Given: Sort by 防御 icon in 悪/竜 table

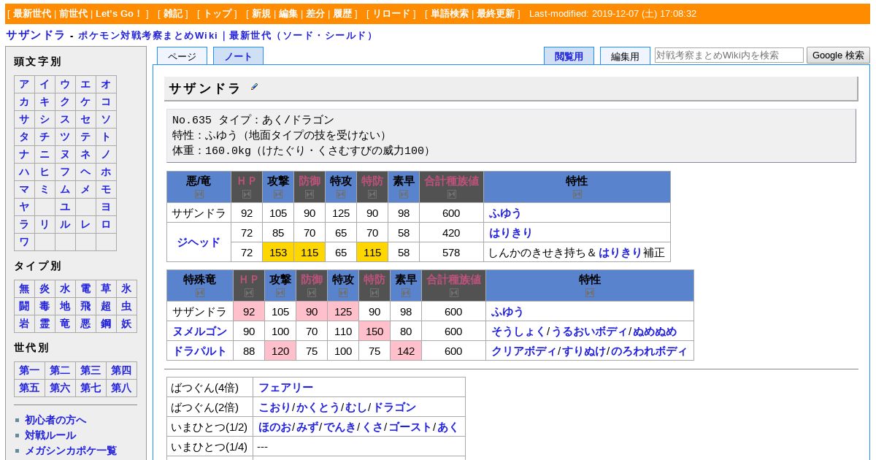Looking at the screenshot, I should pos(310,194).
